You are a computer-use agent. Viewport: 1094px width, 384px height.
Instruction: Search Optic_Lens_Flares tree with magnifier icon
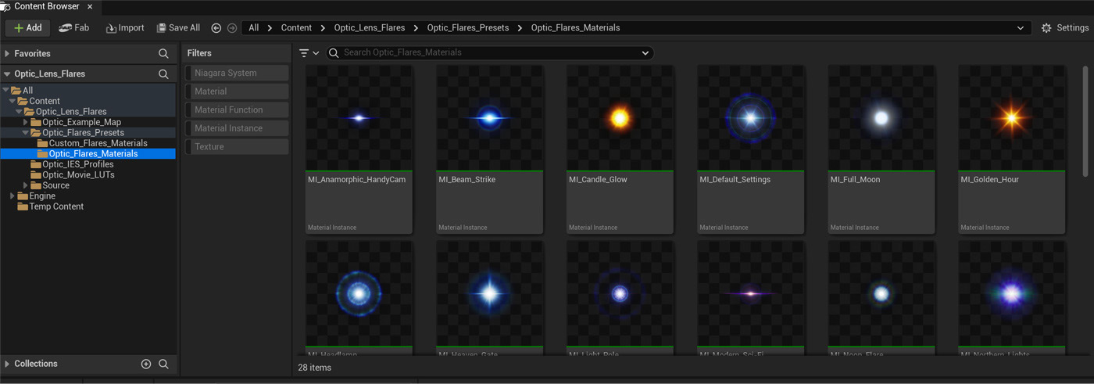[163, 74]
